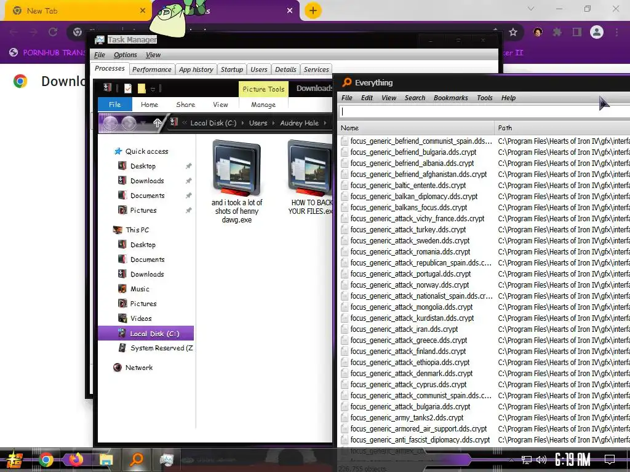Open Everything's Bookmarks menu
The image size is (630, 472).
point(451,98)
